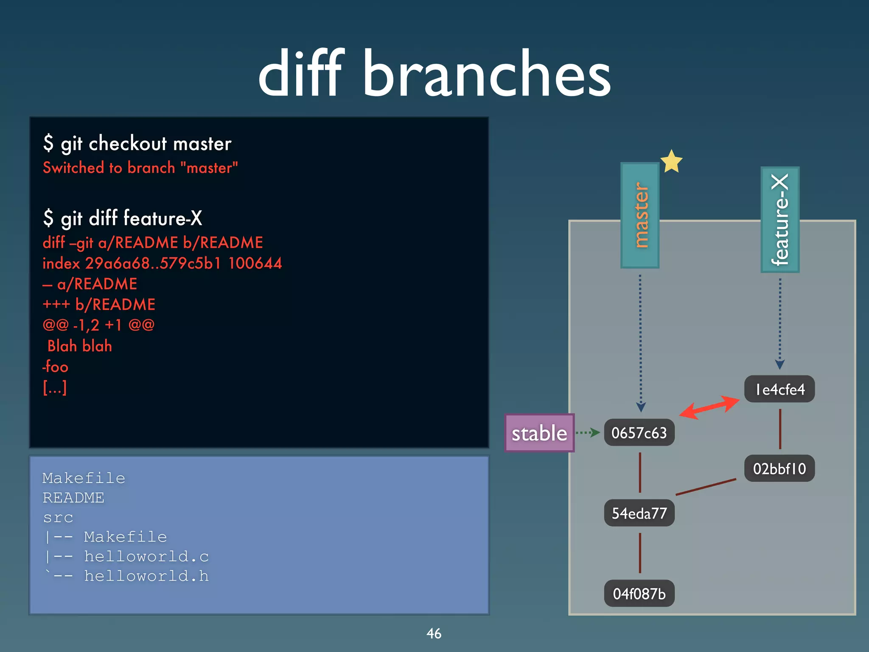This screenshot has height=652, width=869.
Task: Select helloworld.c in the file tree
Action: [146, 556]
